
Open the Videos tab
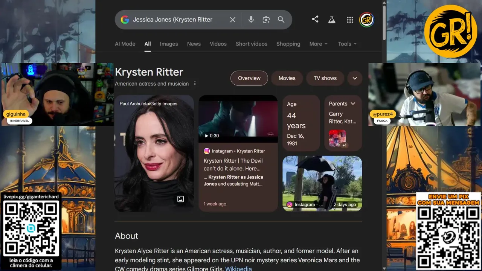click(218, 44)
